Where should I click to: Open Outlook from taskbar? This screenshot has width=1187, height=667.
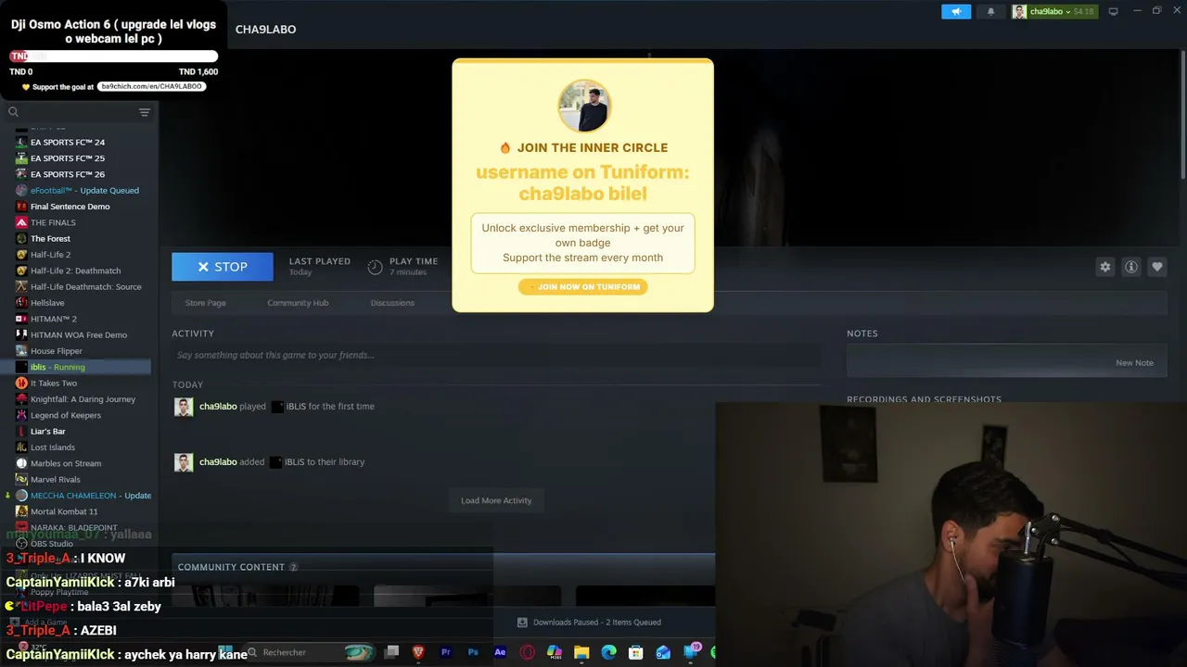tap(663, 652)
